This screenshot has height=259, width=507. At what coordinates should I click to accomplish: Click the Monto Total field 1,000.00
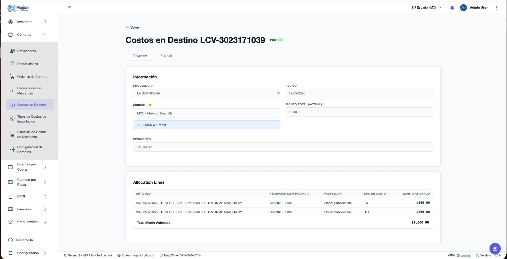click(359, 112)
